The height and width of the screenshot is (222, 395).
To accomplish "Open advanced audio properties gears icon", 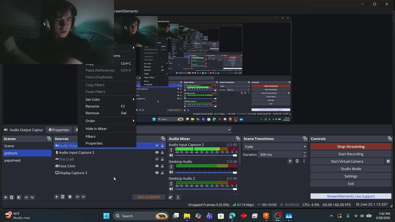I will pyautogui.click(x=170, y=197).
